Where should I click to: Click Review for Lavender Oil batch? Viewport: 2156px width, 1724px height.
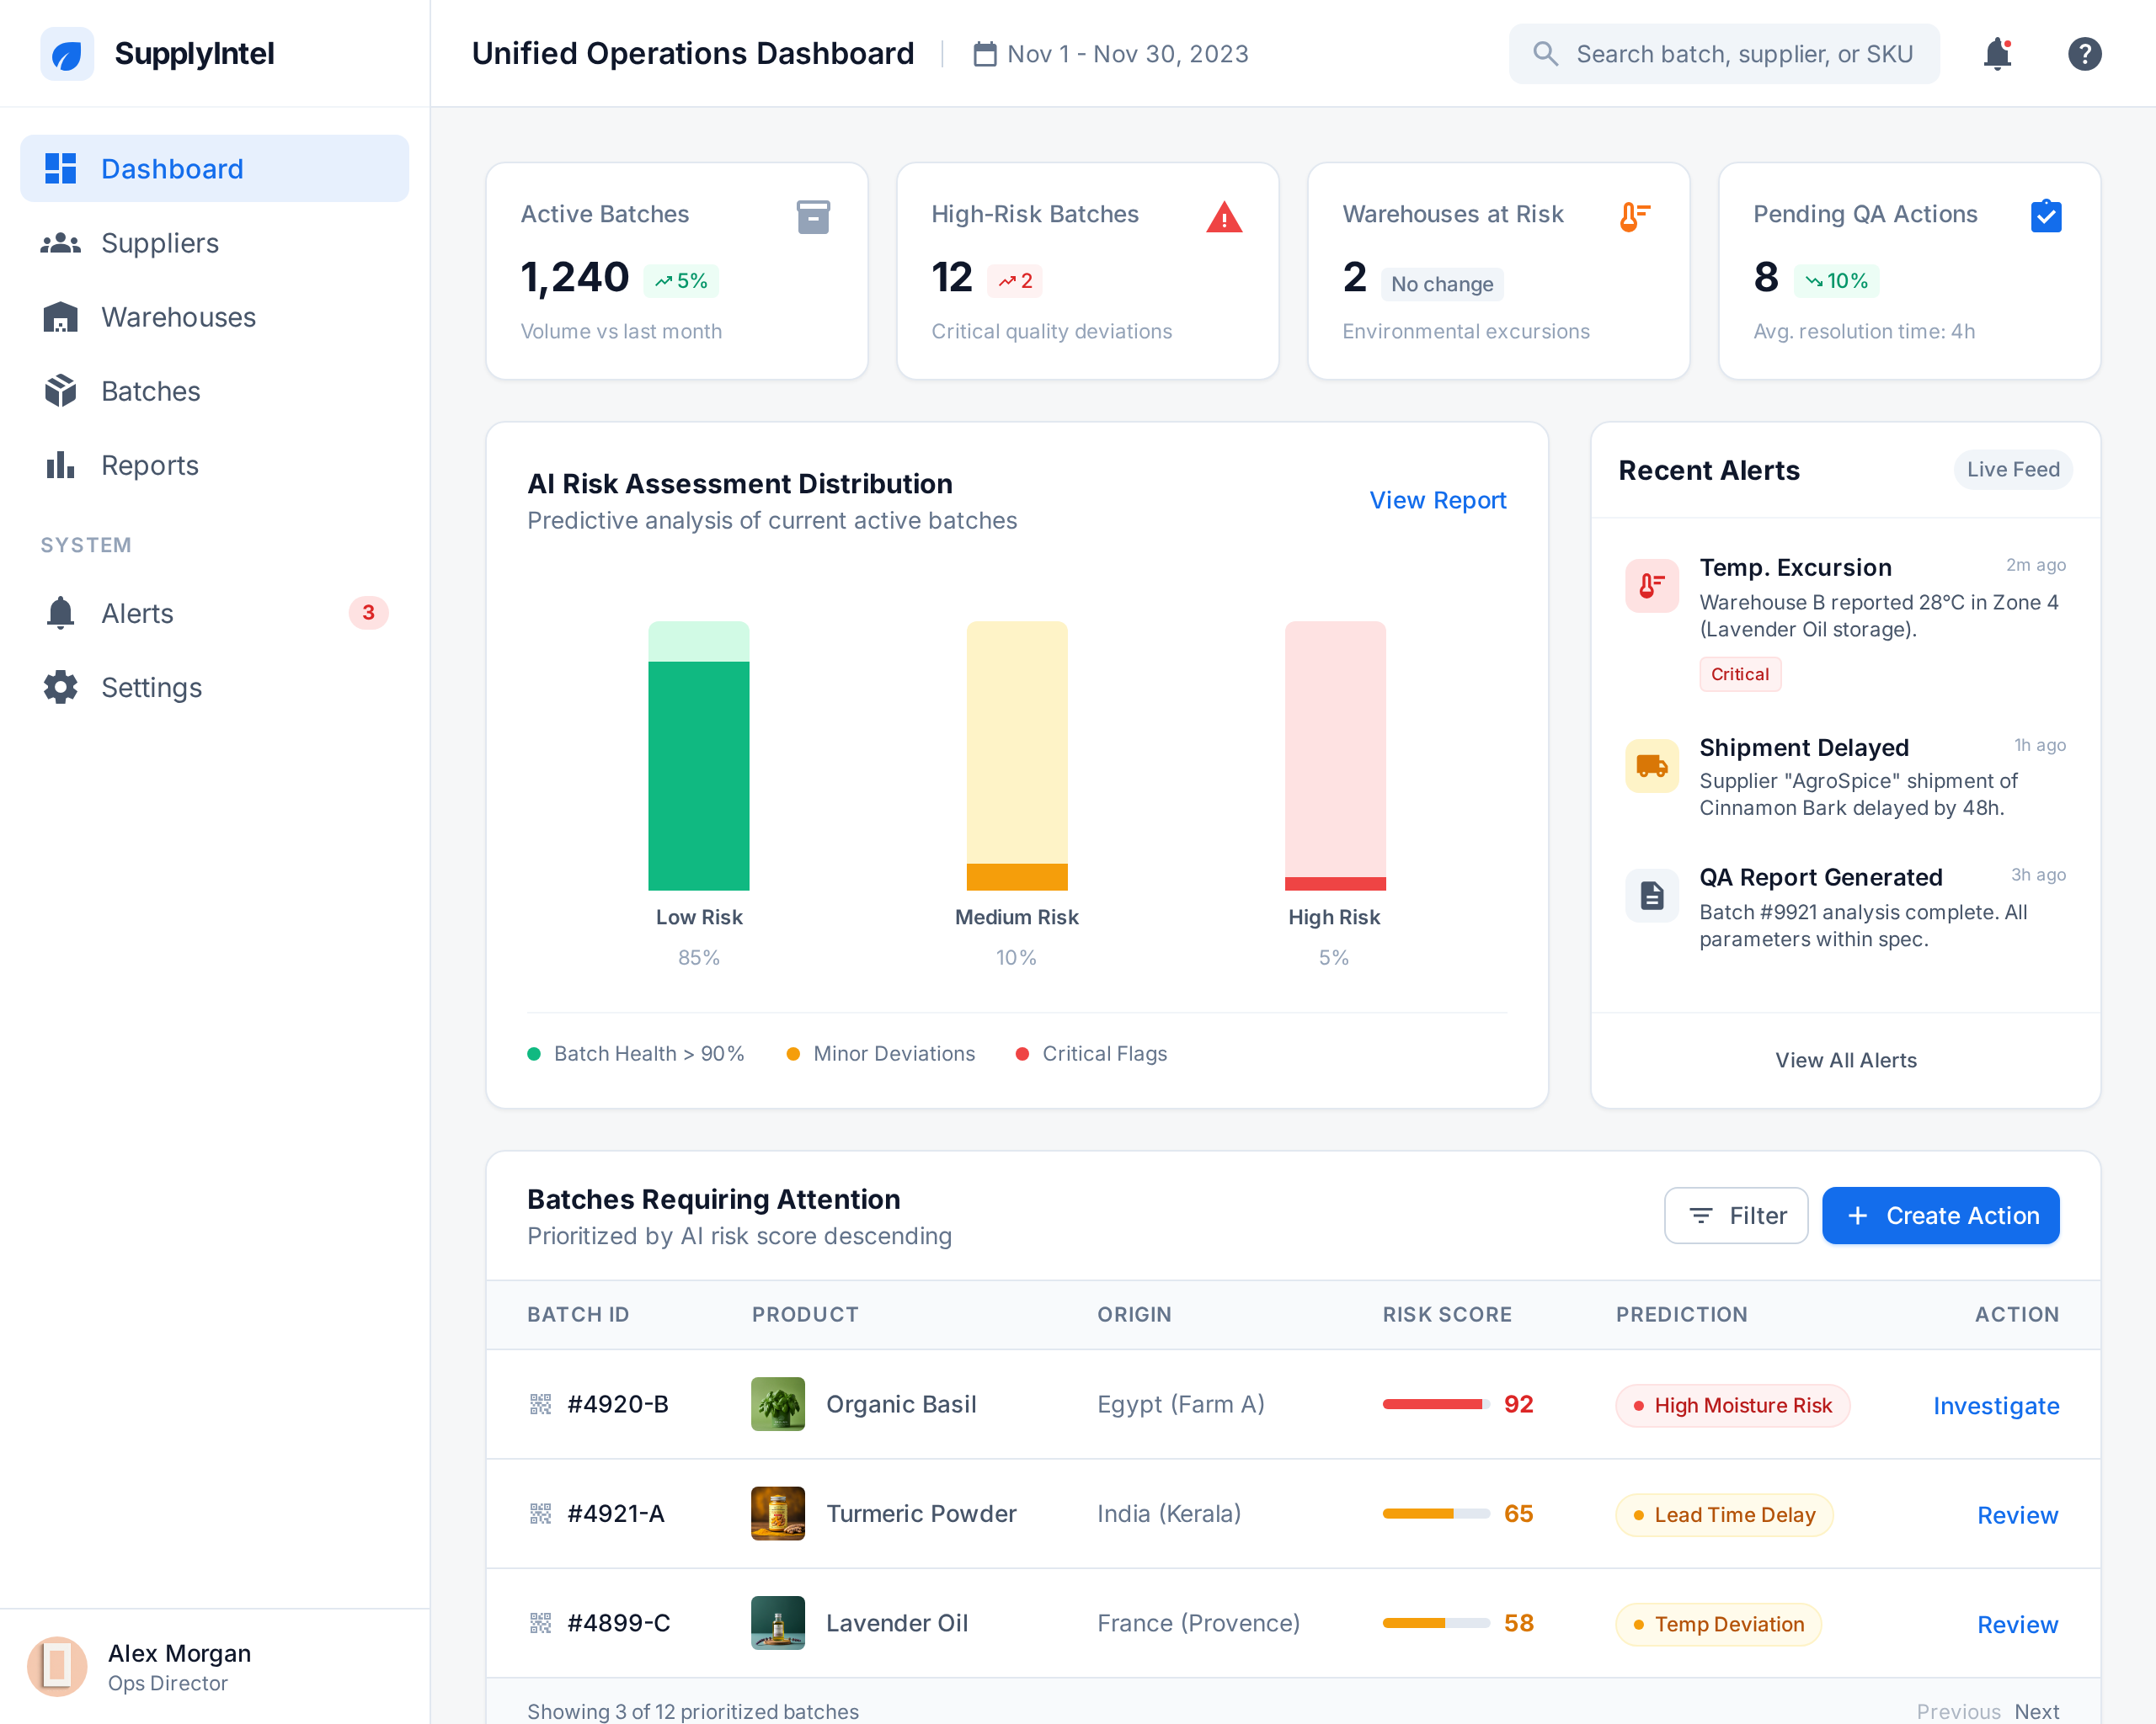tap(2017, 1624)
